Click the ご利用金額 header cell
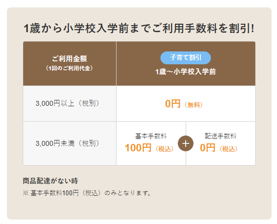This screenshot has width=277, height=224. click(70, 63)
